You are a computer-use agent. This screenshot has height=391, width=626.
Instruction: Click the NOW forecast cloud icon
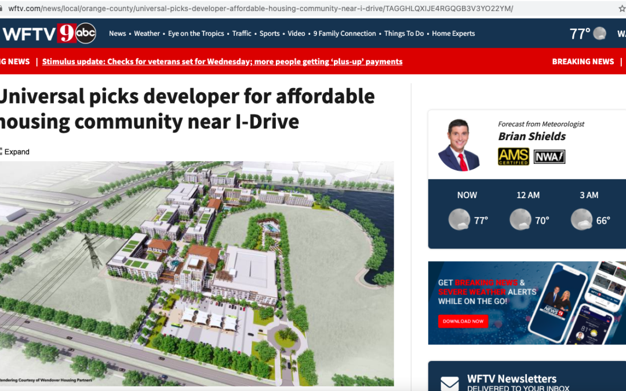pyautogui.click(x=459, y=220)
